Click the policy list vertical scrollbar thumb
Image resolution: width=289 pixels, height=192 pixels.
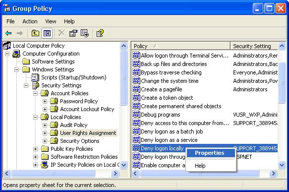(x=282, y=83)
